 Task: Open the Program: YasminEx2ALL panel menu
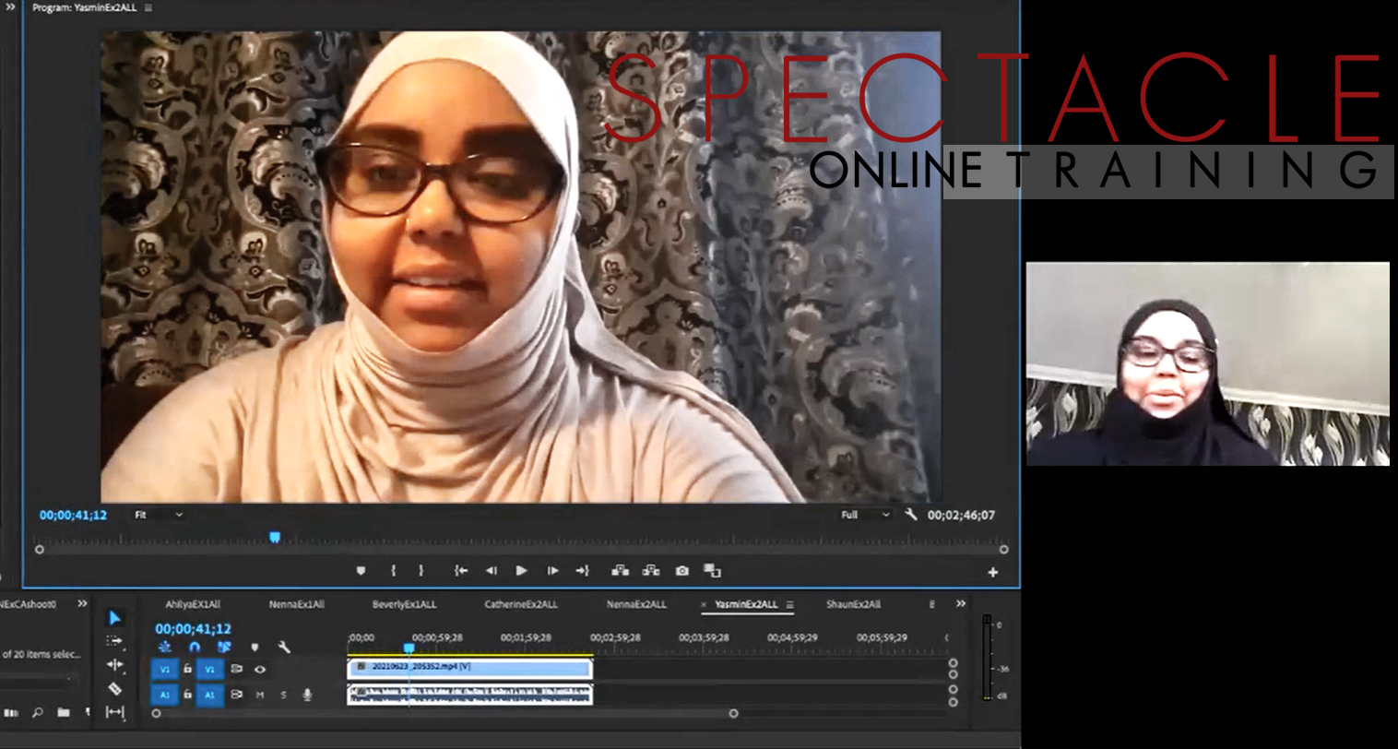click(x=148, y=8)
